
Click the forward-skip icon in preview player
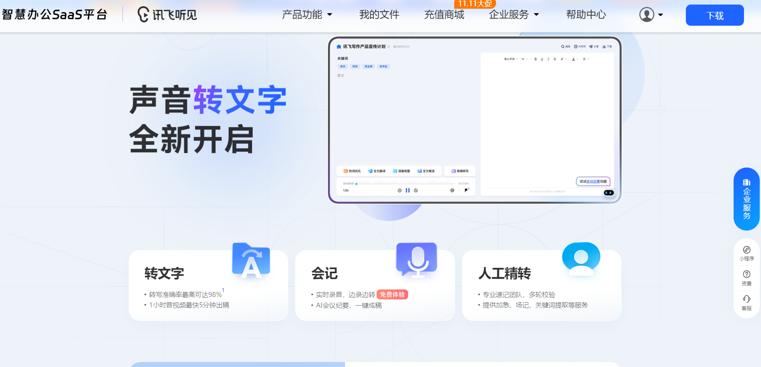click(x=416, y=190)
